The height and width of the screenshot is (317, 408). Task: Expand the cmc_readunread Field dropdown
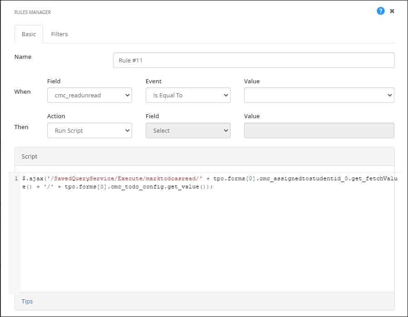(89, 96)
